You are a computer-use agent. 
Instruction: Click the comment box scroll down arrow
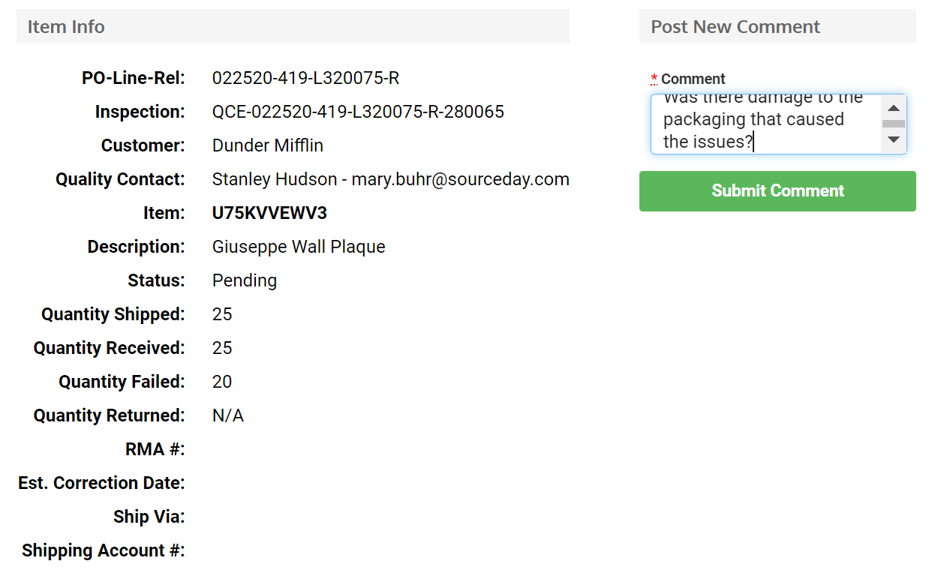894,139
